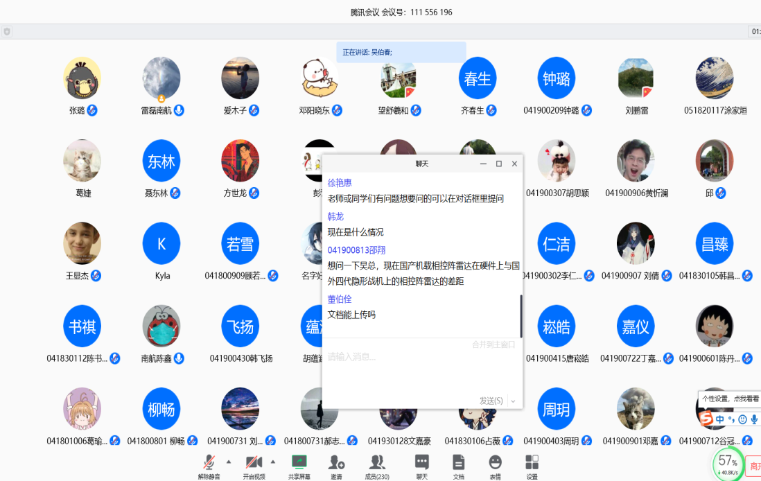Viewport: 761px width, 481px height.
Task: Open the 成员(230) members list
Action: coord(376,462)
